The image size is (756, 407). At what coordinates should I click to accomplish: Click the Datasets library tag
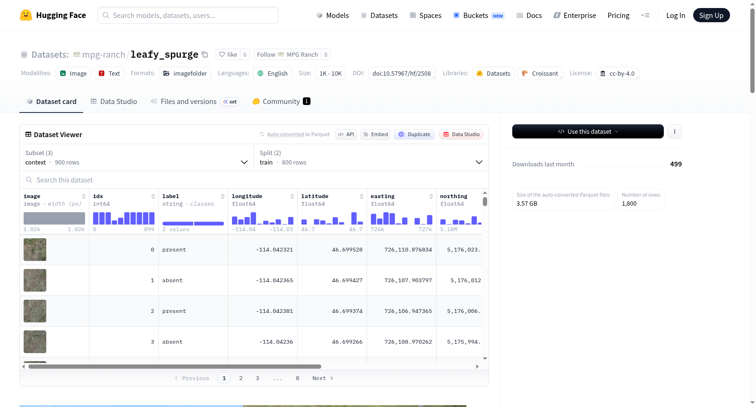[493, 73]
